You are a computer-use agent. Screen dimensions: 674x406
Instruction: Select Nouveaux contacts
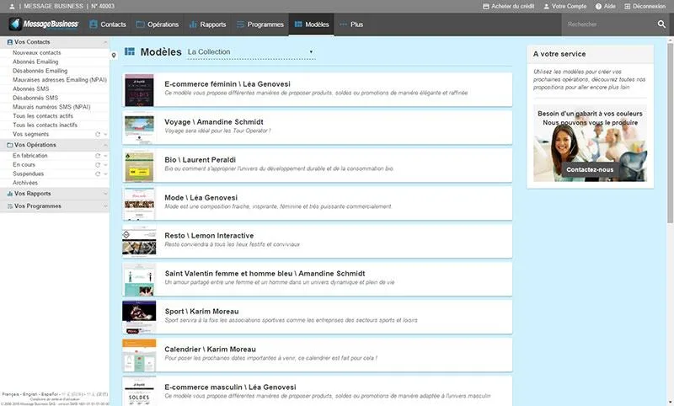pos(37,53)
